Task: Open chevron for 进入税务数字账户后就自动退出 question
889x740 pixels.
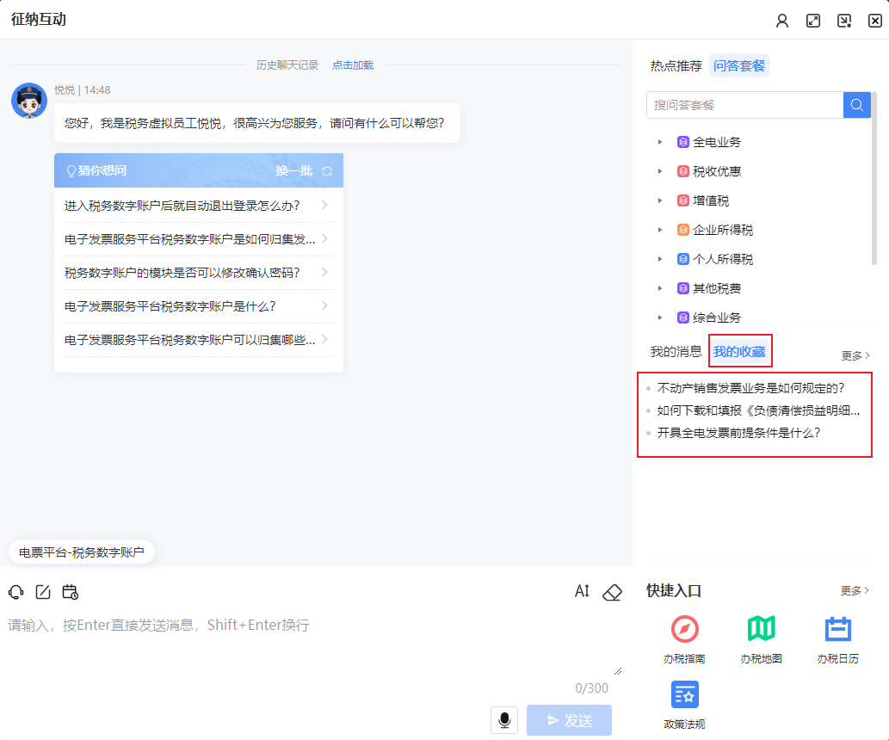Action: (x=324, y=205)
